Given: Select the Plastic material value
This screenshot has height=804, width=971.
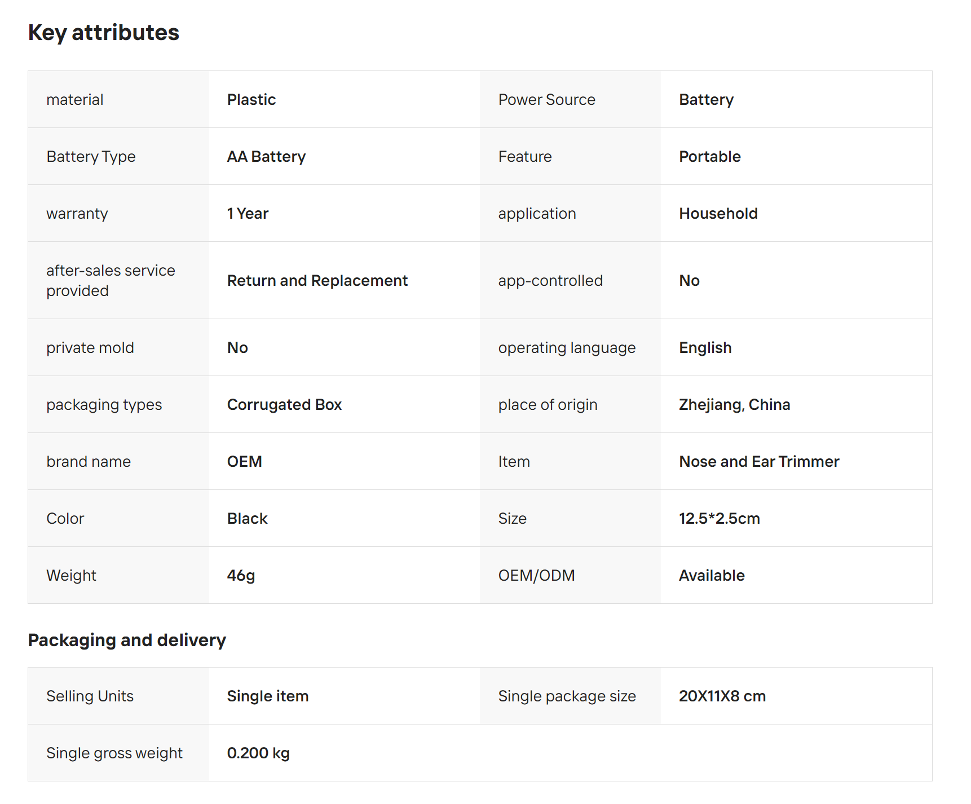Looking at the screenshot, I should click(x=251, y=100).
